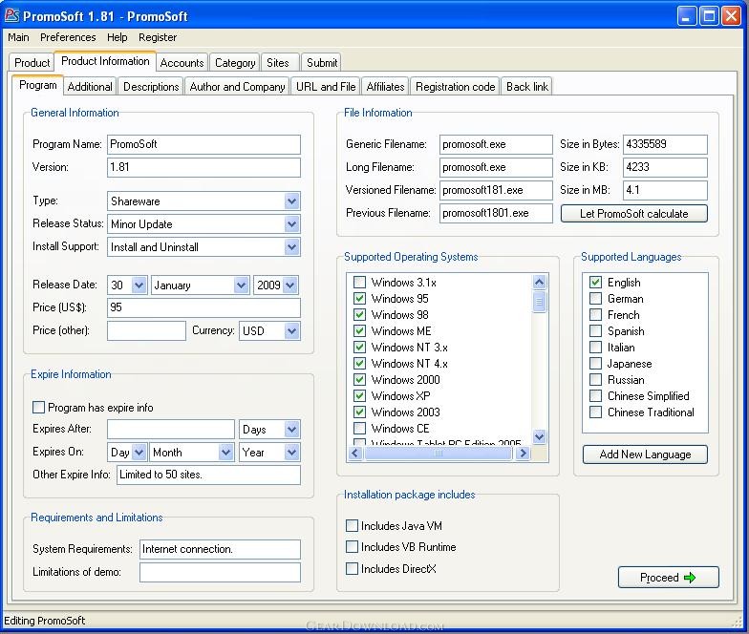The image size is (749, 634).
Task: Click the Limitations of demo field
Action: tap(220, 572)
